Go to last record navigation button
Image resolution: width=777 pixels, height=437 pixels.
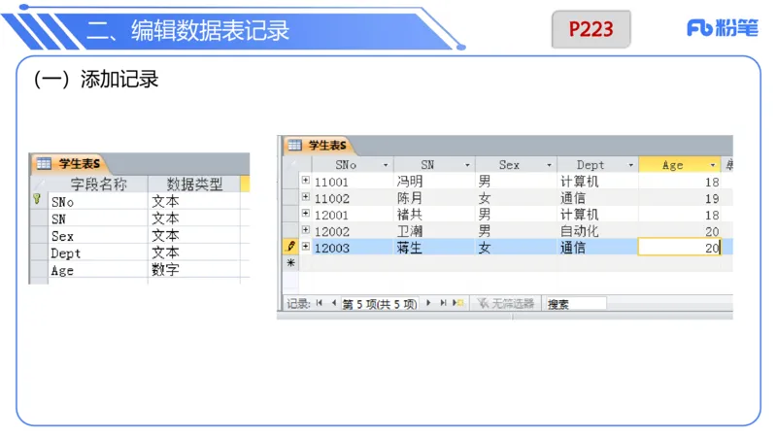(x=443, y=303)
